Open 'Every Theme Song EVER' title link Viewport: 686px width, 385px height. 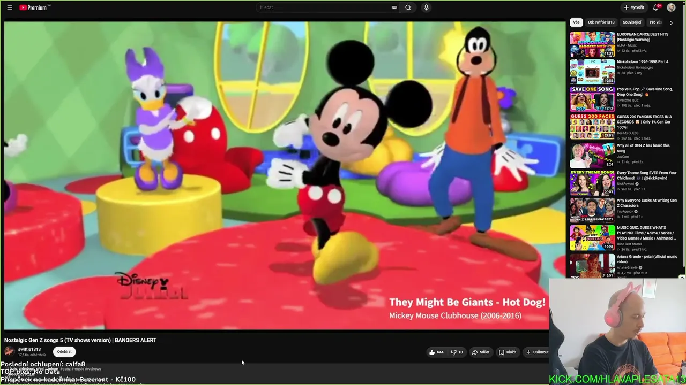pyautogui.click(x=647, y=175)
